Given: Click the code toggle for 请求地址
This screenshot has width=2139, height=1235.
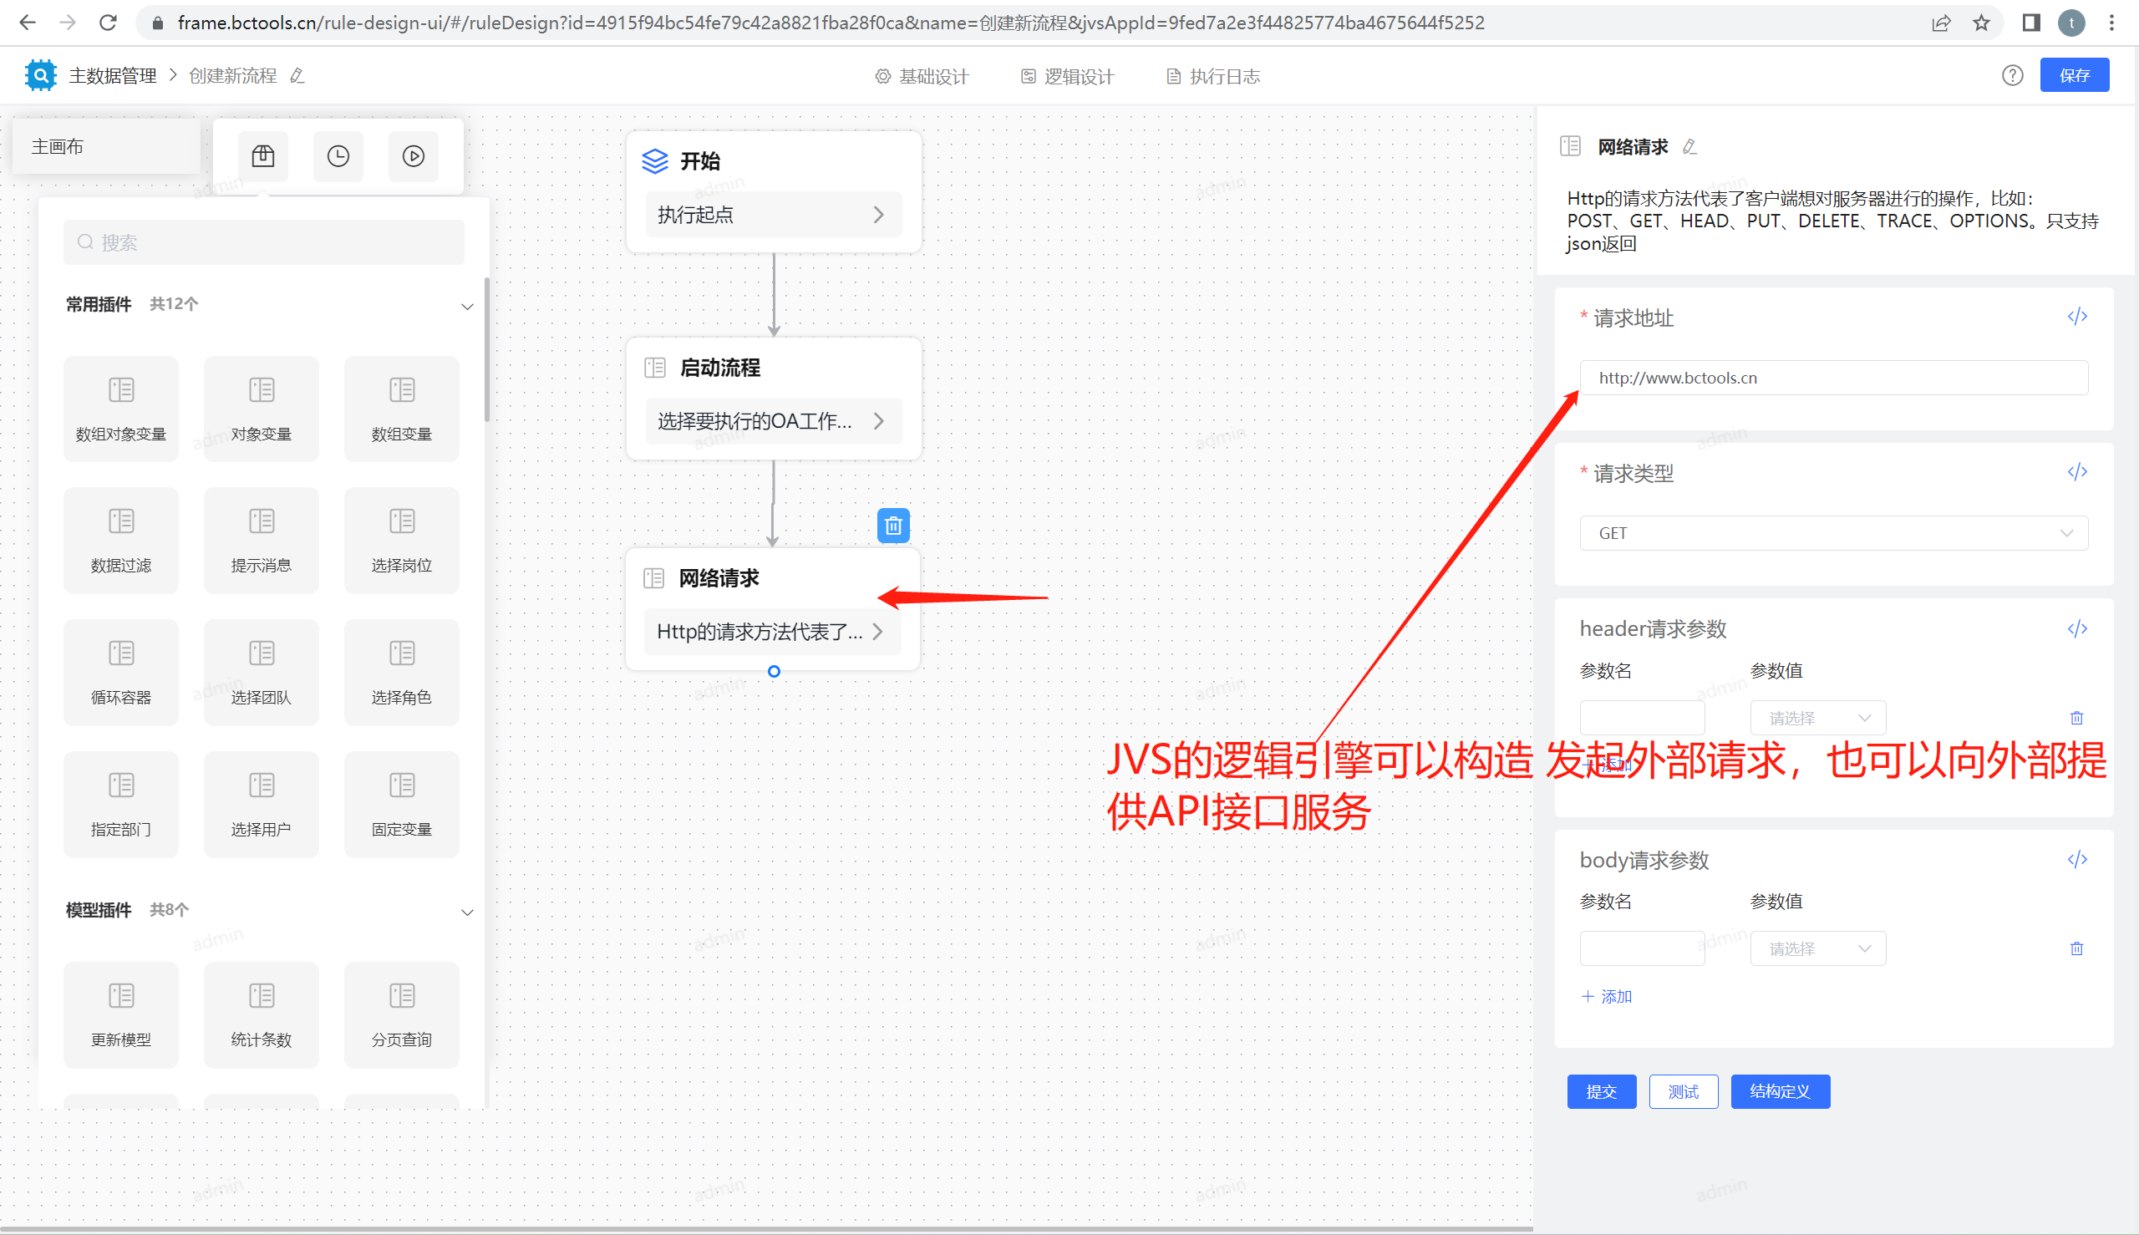Looking at the screenshot, I should coord(2077,317).
